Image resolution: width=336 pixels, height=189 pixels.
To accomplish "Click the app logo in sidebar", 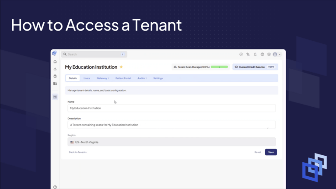I will click(54, 53).
